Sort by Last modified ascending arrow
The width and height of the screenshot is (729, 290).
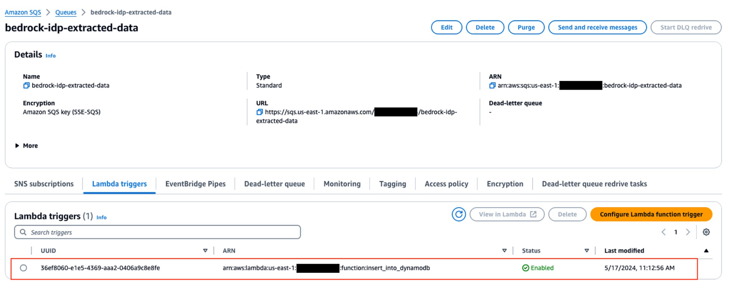tap(706, 251)
